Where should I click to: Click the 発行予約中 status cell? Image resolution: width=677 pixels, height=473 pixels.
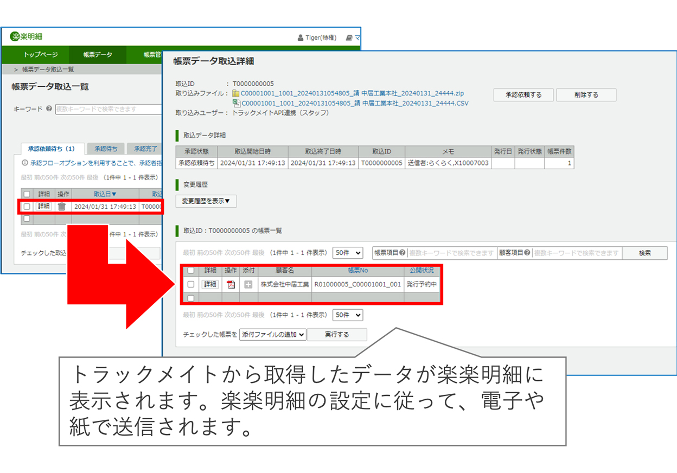pos(421,284)
